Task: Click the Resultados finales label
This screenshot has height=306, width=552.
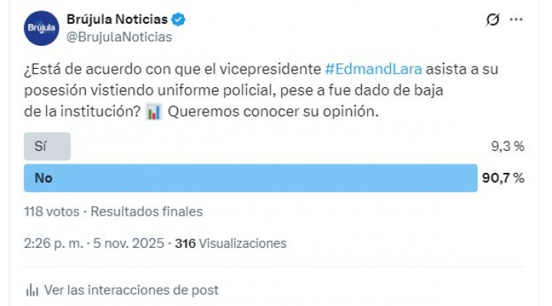Action: coord(146,211)
